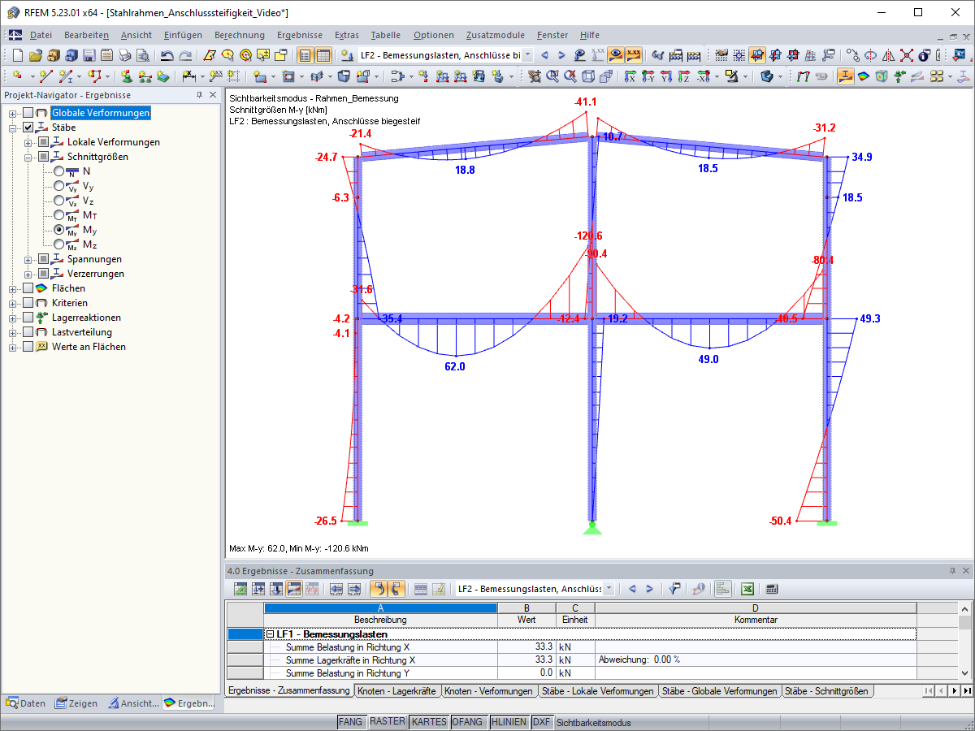Expand the Lastverteilung tree node
This screenshot has height=731, width=975.
13,332
